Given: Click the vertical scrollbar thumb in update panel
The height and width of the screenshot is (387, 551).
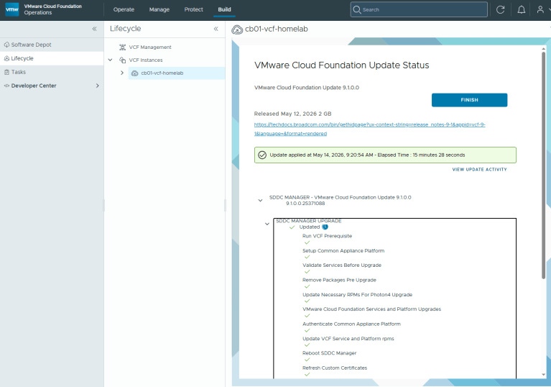Looking at the screenshot, I should (x=543, y=165).
